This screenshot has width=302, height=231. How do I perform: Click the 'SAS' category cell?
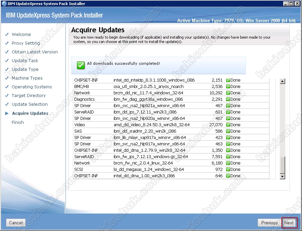78,131
